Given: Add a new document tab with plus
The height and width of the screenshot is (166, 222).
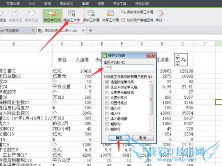Looking at the screenshot, I should pos(91,31).
